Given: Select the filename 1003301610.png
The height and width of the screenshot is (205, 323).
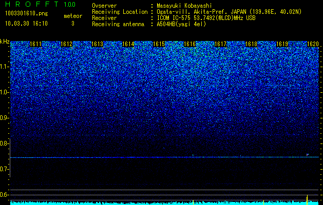Looking at the screenshot, I should point(27,14).
